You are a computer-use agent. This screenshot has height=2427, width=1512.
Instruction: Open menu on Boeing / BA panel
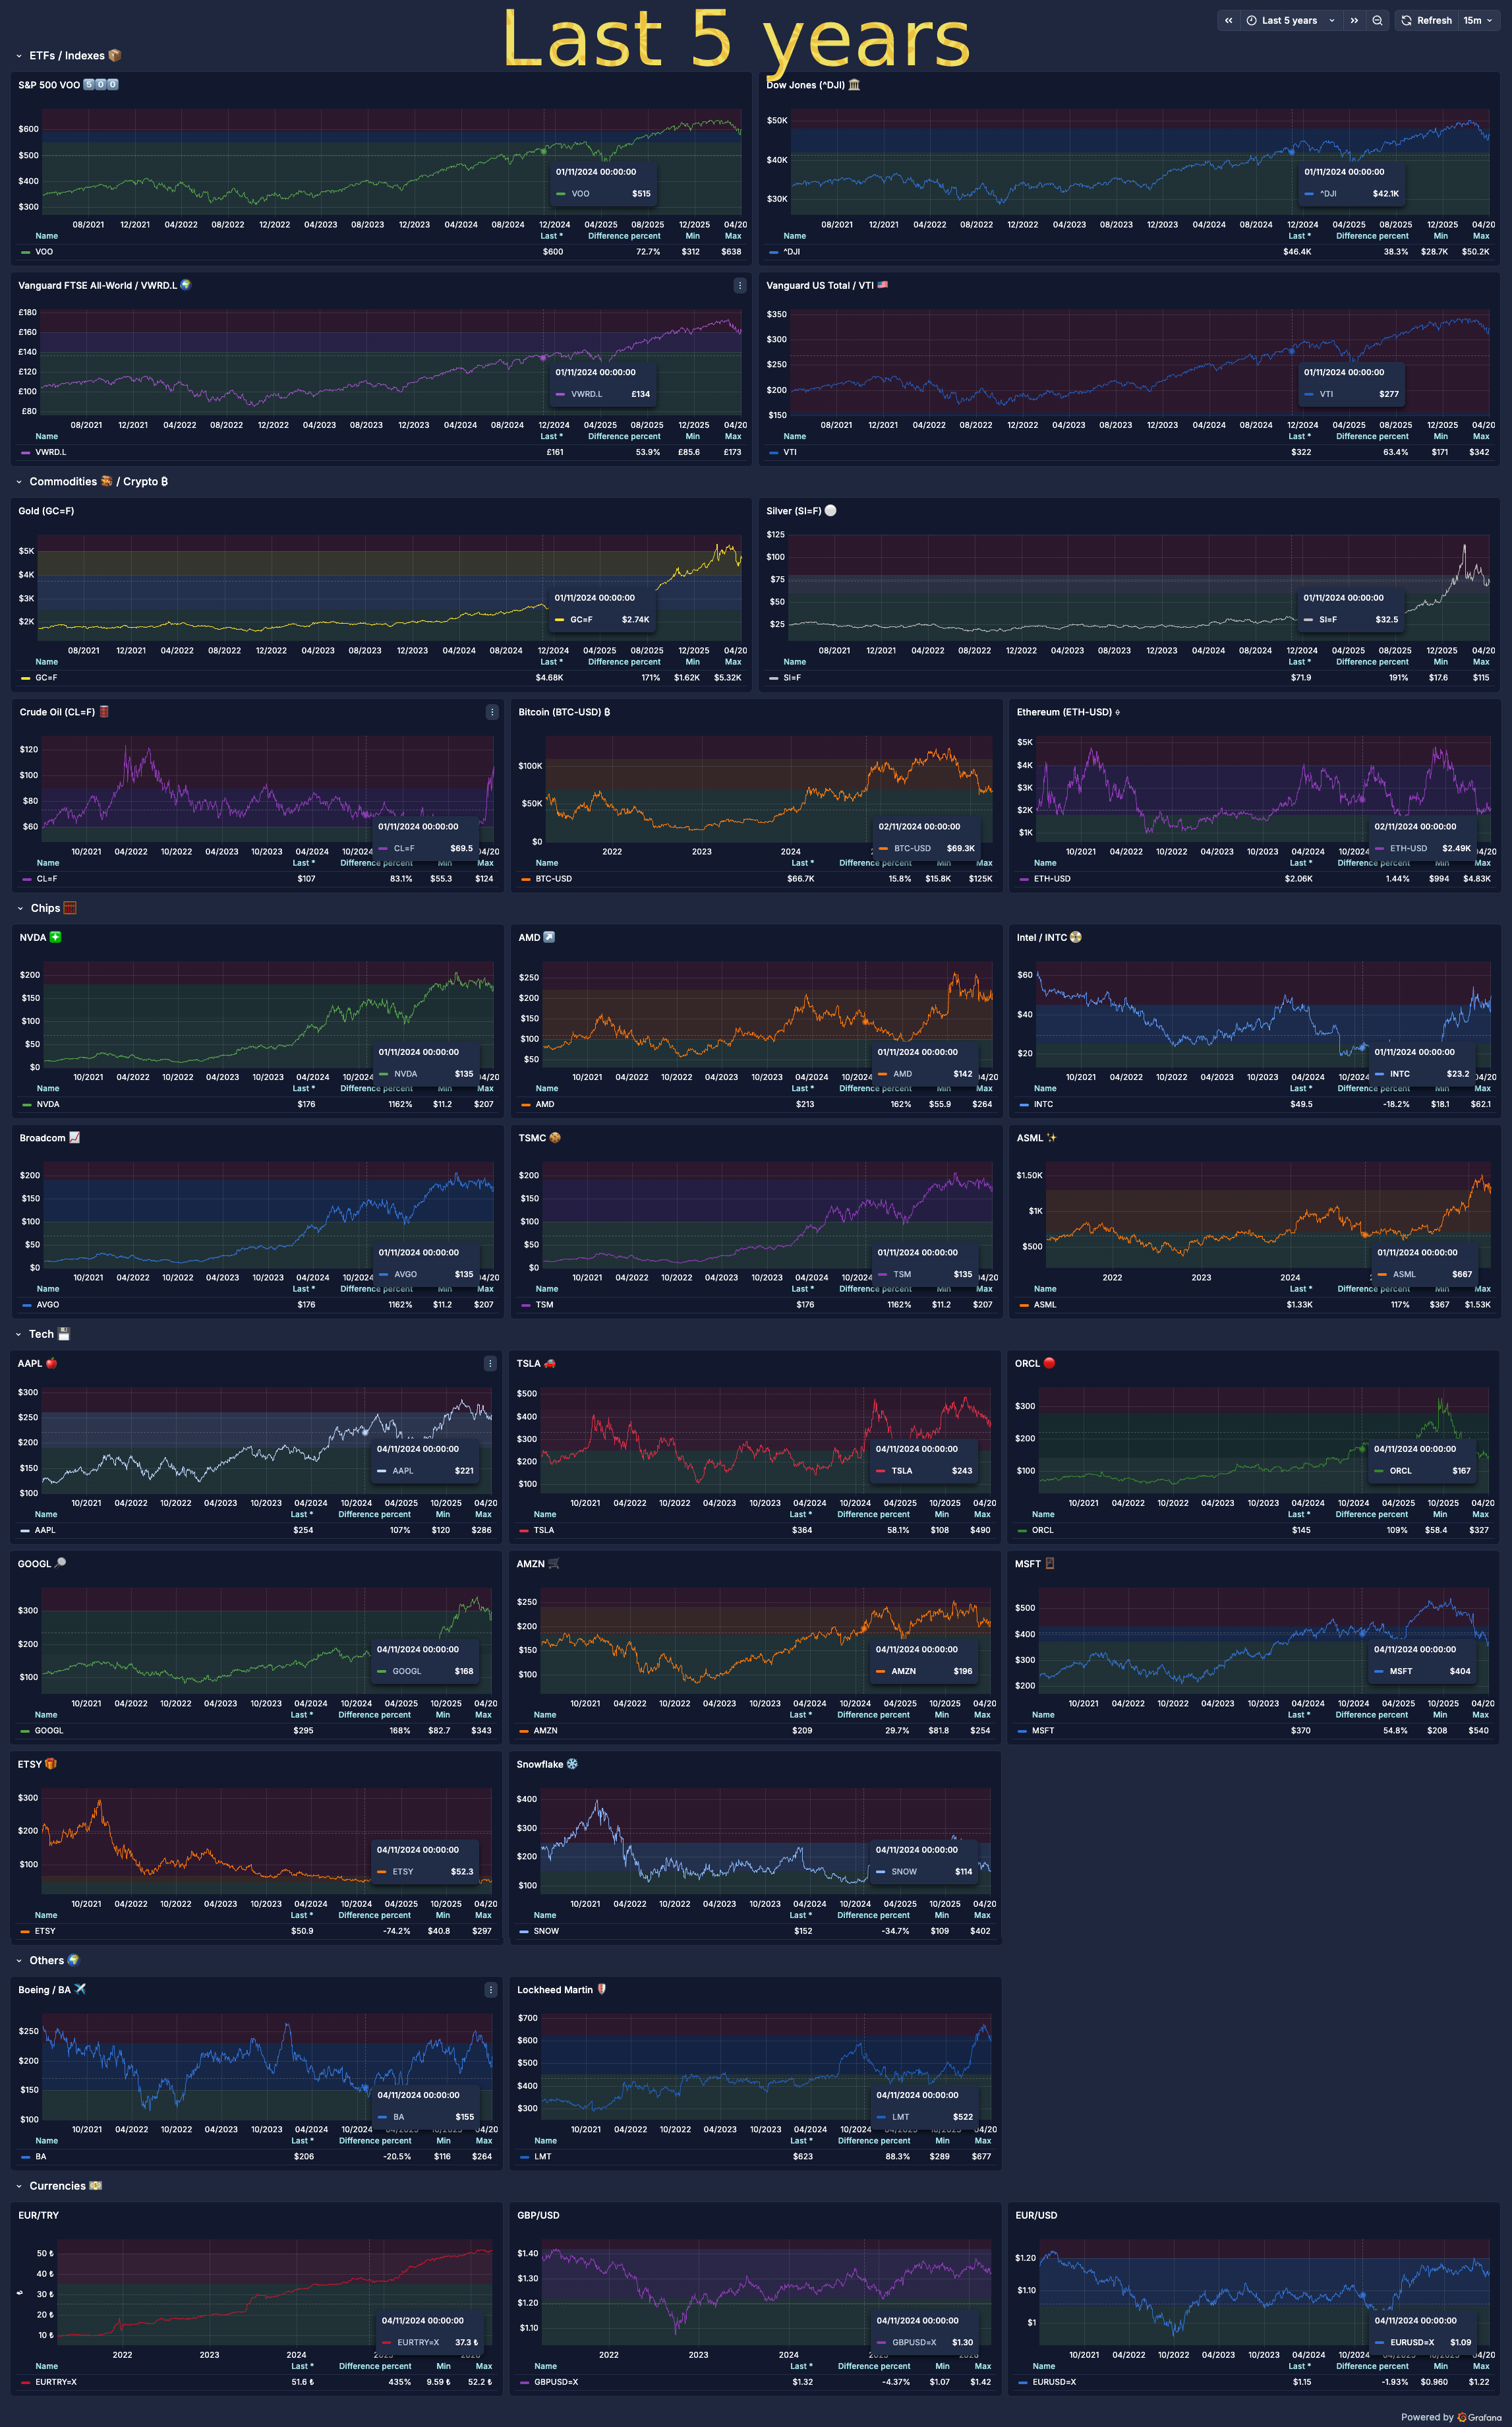(490, 1990)
